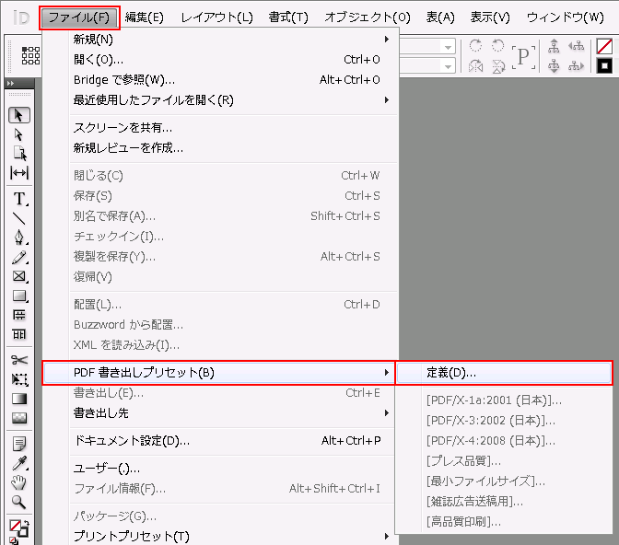Open the ウィンドウ(W) menu
The image size is (619, 545).
566,17
